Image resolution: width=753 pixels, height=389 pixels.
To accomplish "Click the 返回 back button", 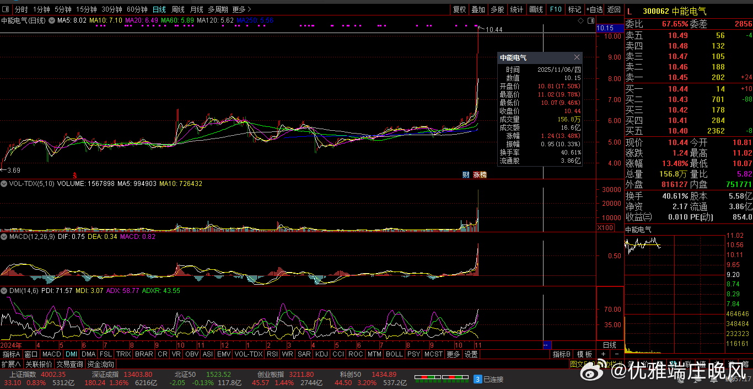I will point(614,9).
